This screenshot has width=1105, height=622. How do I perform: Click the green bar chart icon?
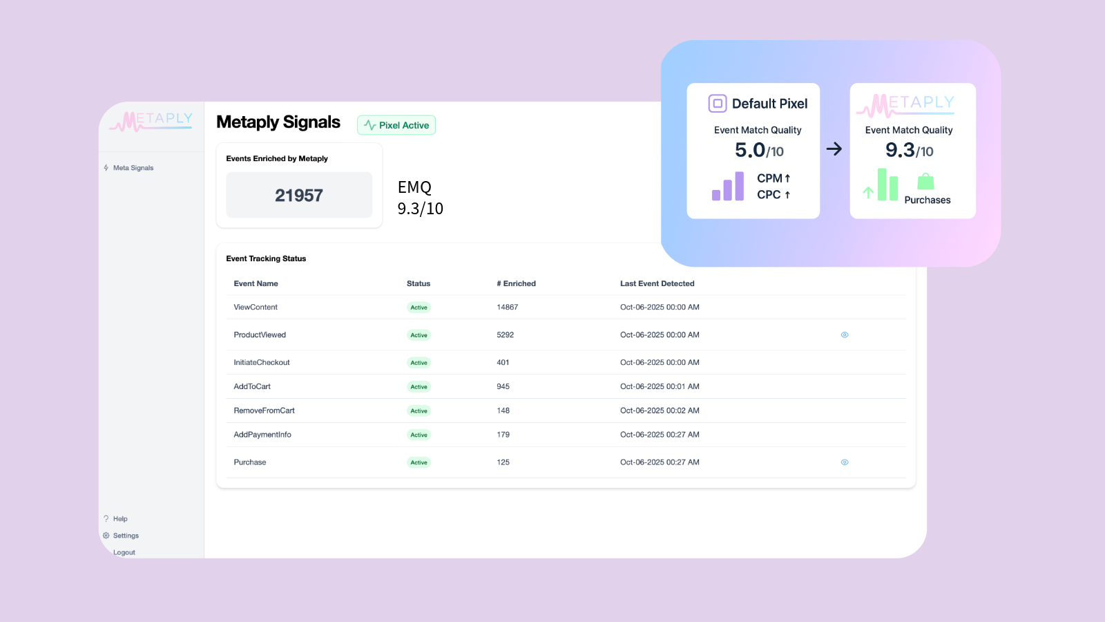point(887,185)
